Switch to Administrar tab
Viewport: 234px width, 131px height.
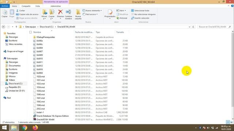pyautogui.click(x=56, y=6)
